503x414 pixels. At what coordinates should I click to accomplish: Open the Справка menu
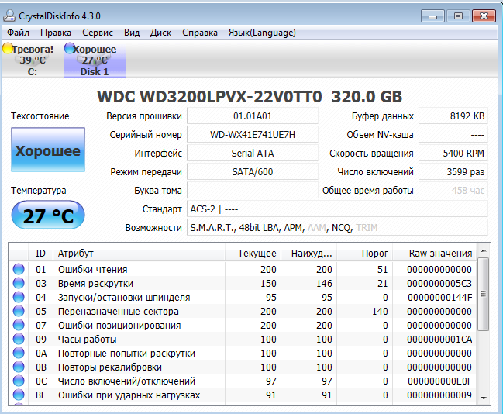[199, 33]
